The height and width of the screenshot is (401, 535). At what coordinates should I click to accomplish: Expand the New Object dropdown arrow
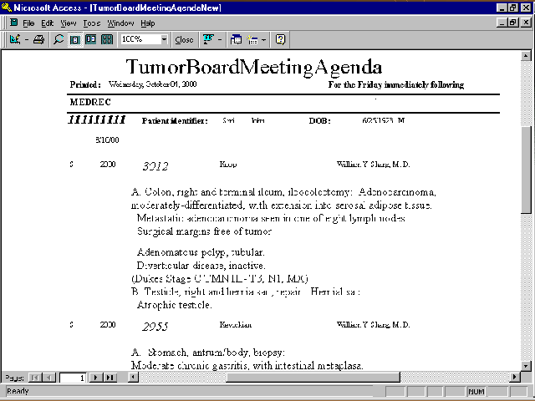(264, 39)
